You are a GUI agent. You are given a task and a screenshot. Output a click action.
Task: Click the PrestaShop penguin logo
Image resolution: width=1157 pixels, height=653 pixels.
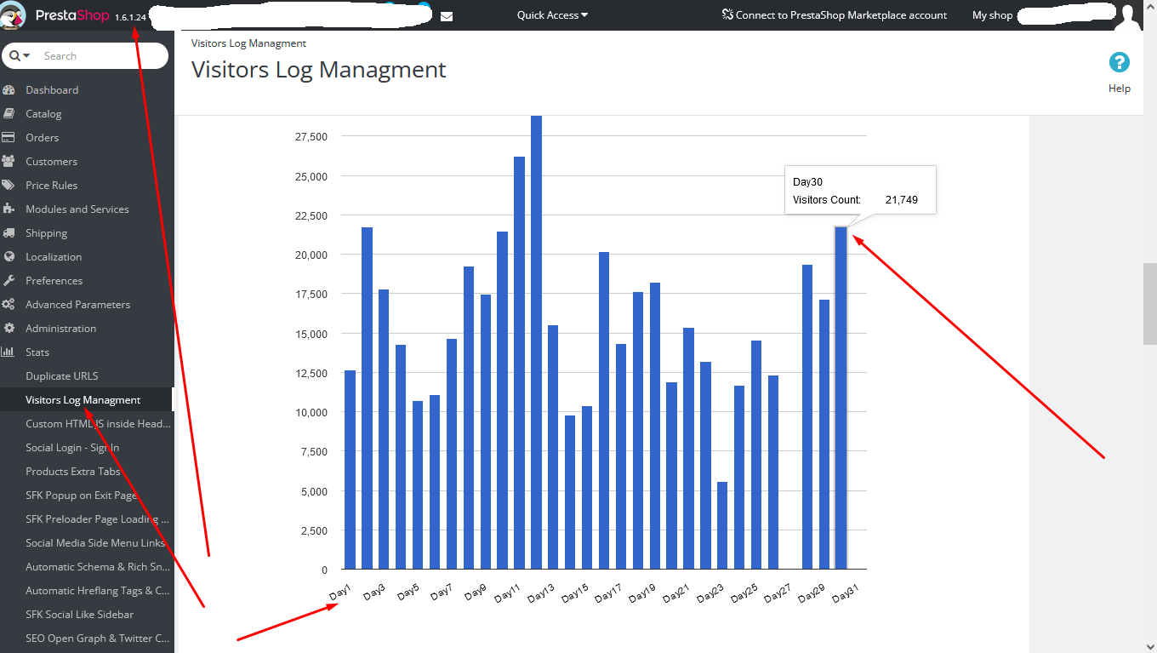(x=14, y=15)
